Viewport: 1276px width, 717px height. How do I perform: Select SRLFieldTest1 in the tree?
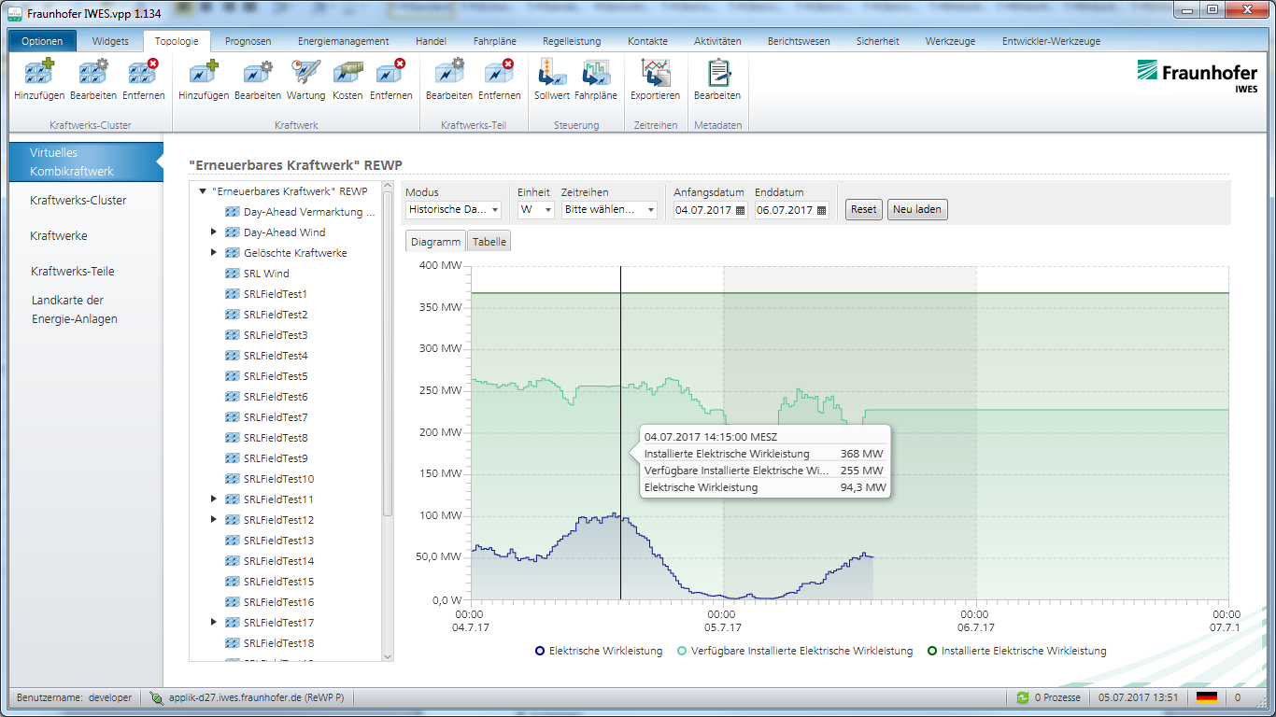point(276,294)
